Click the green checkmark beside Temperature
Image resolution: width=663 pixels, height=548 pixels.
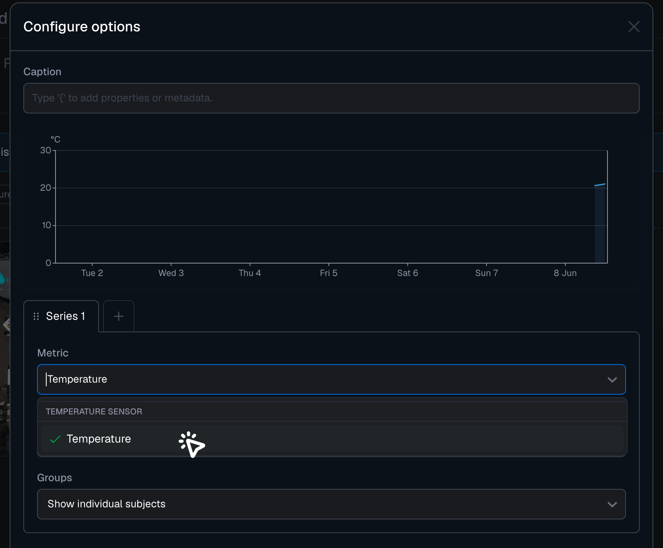(55, 439)
